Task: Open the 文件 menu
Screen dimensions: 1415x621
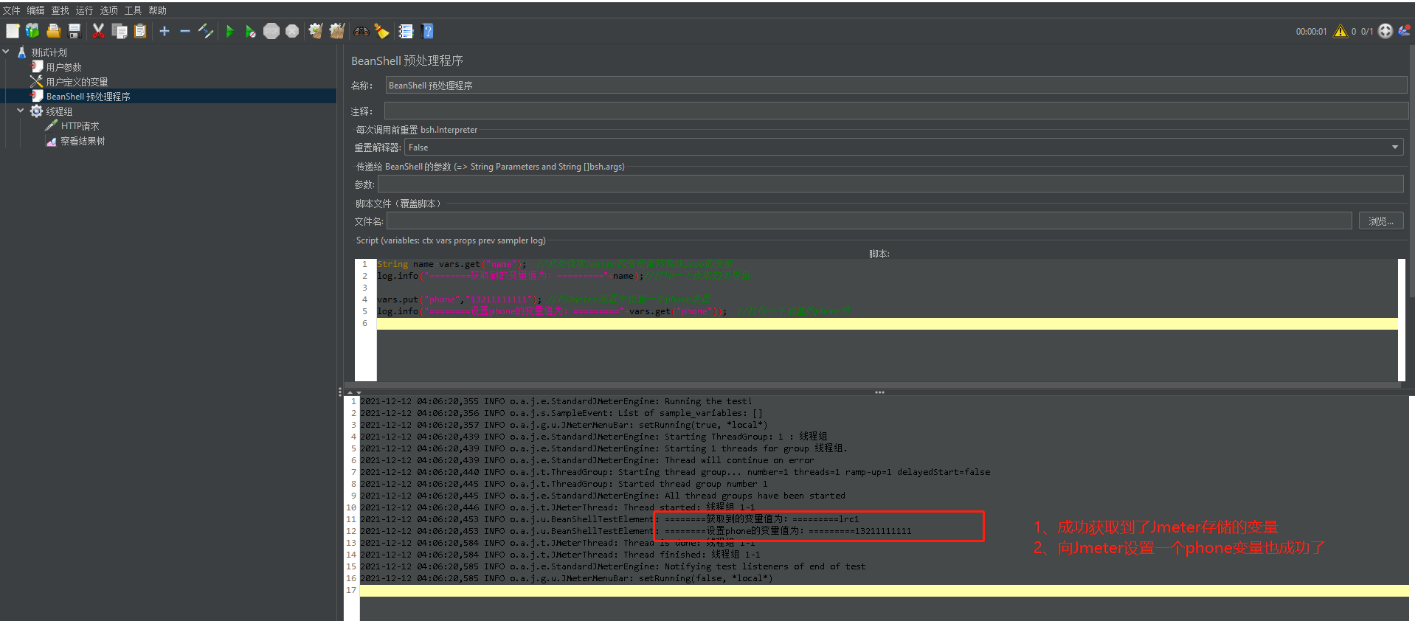Action: click(12, 10)
